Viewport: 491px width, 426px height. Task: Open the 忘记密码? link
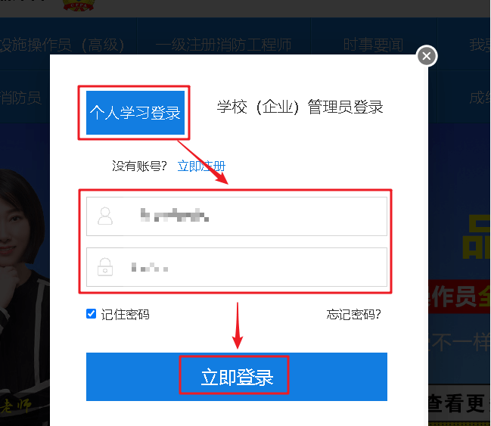tap(354, 315)
